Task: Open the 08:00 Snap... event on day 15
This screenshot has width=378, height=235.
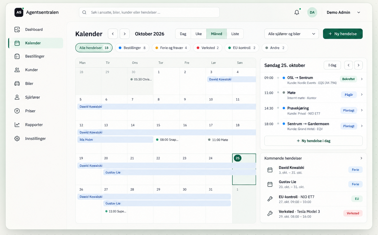Action: 167,140
